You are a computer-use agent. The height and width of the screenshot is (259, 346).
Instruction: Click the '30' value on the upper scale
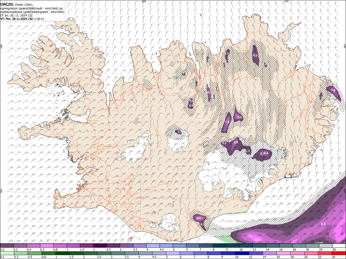(334, 250)
